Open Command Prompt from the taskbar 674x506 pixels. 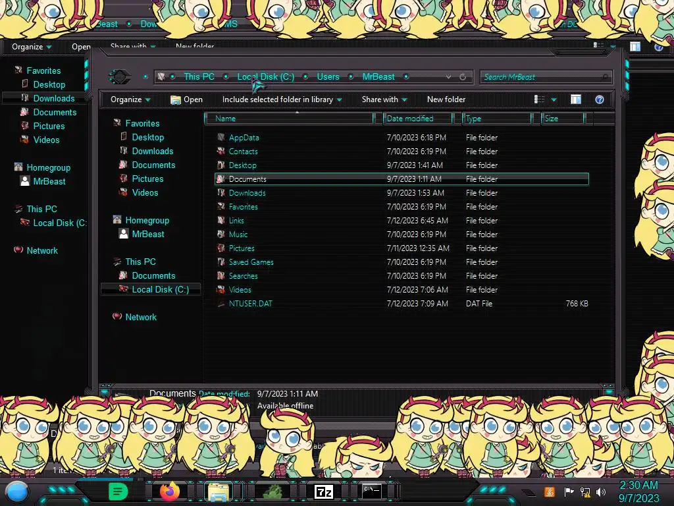tap(372, 491)
